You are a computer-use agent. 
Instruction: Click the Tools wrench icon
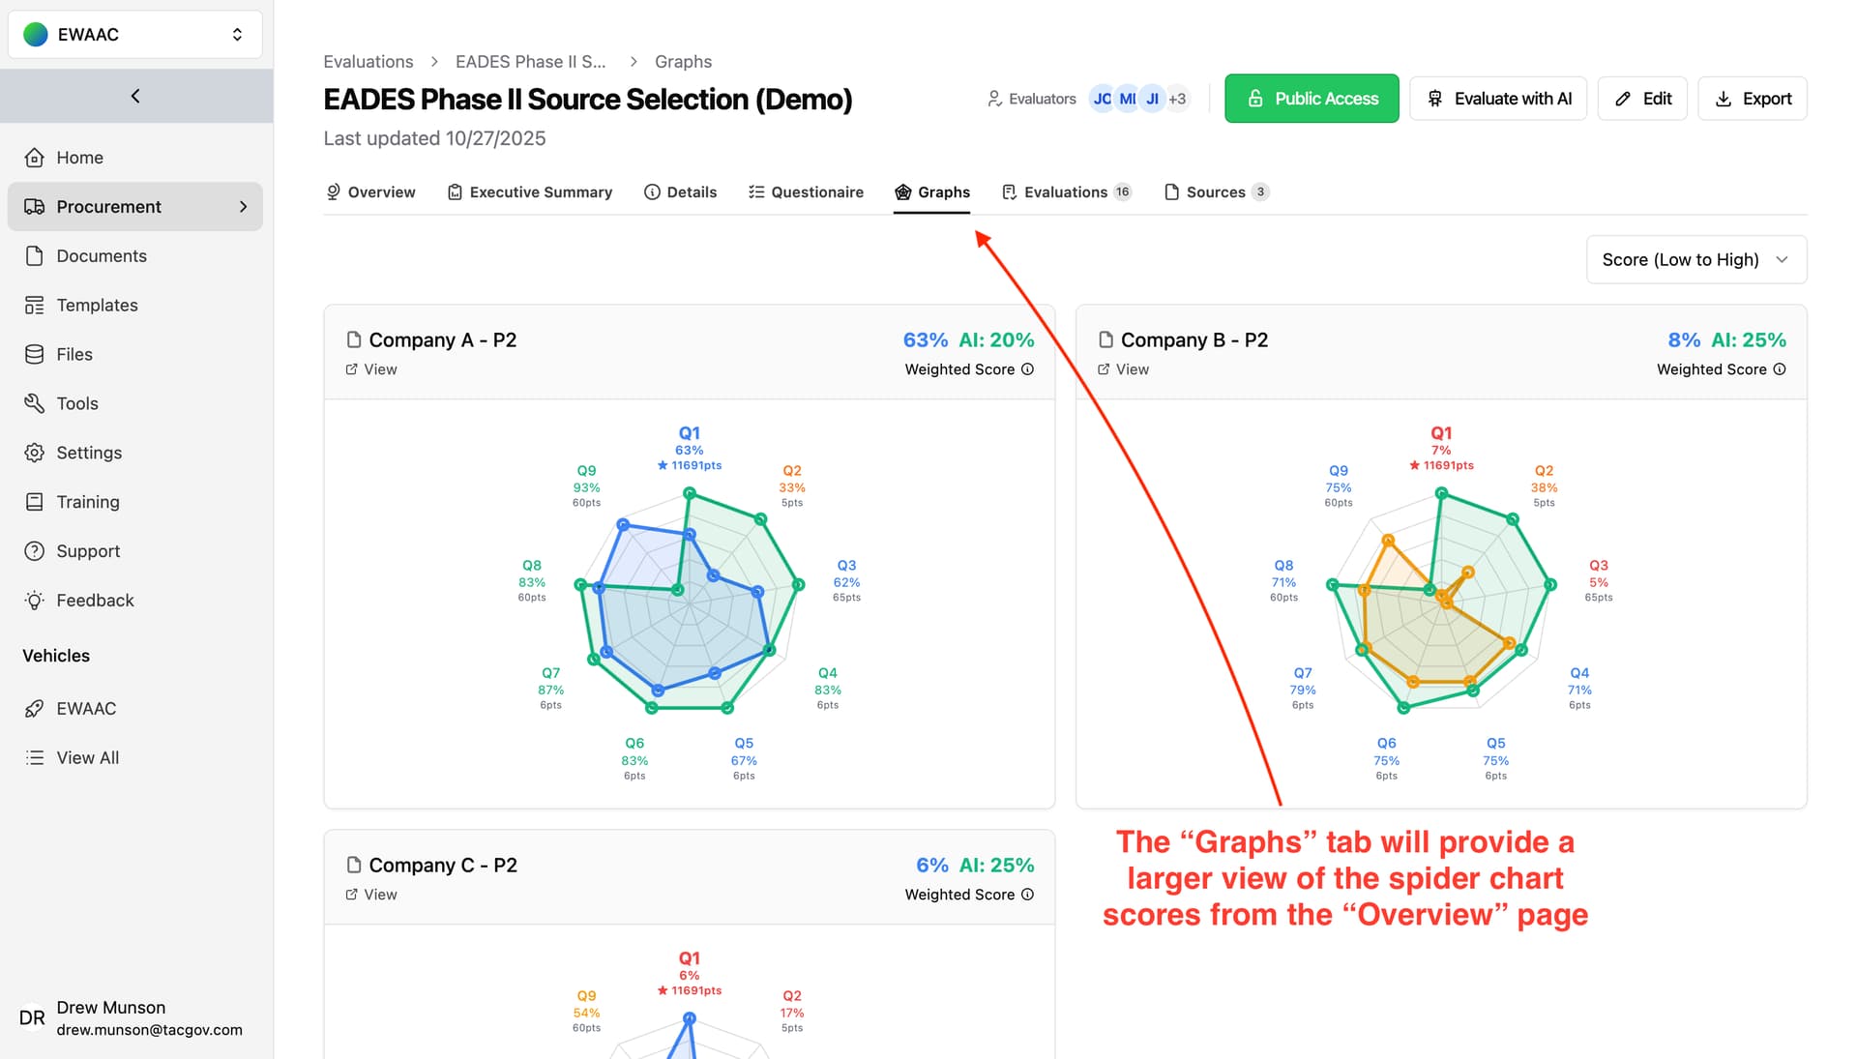coord(35,403)
